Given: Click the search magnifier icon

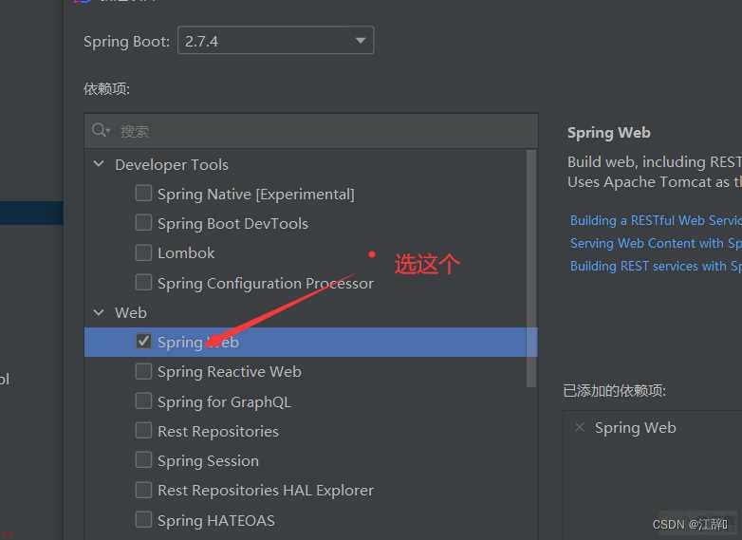Looking at the screenshot, I should (101, 130).
